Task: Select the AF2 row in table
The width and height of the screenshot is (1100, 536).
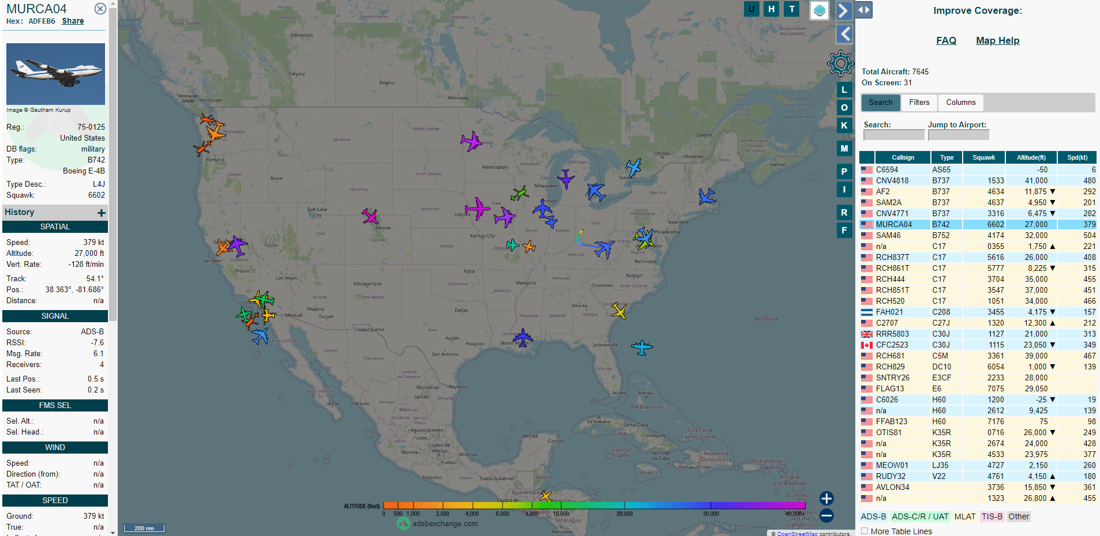Action: pyautogui.click(x=978, y=191)
